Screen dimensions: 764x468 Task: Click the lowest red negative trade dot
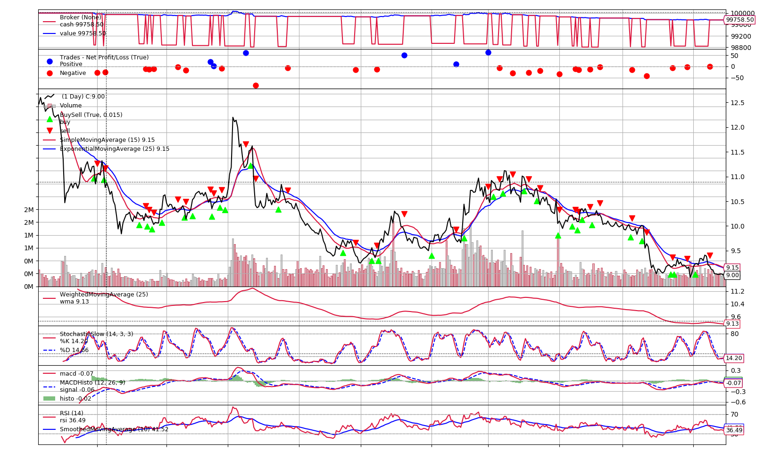point(256,85)
